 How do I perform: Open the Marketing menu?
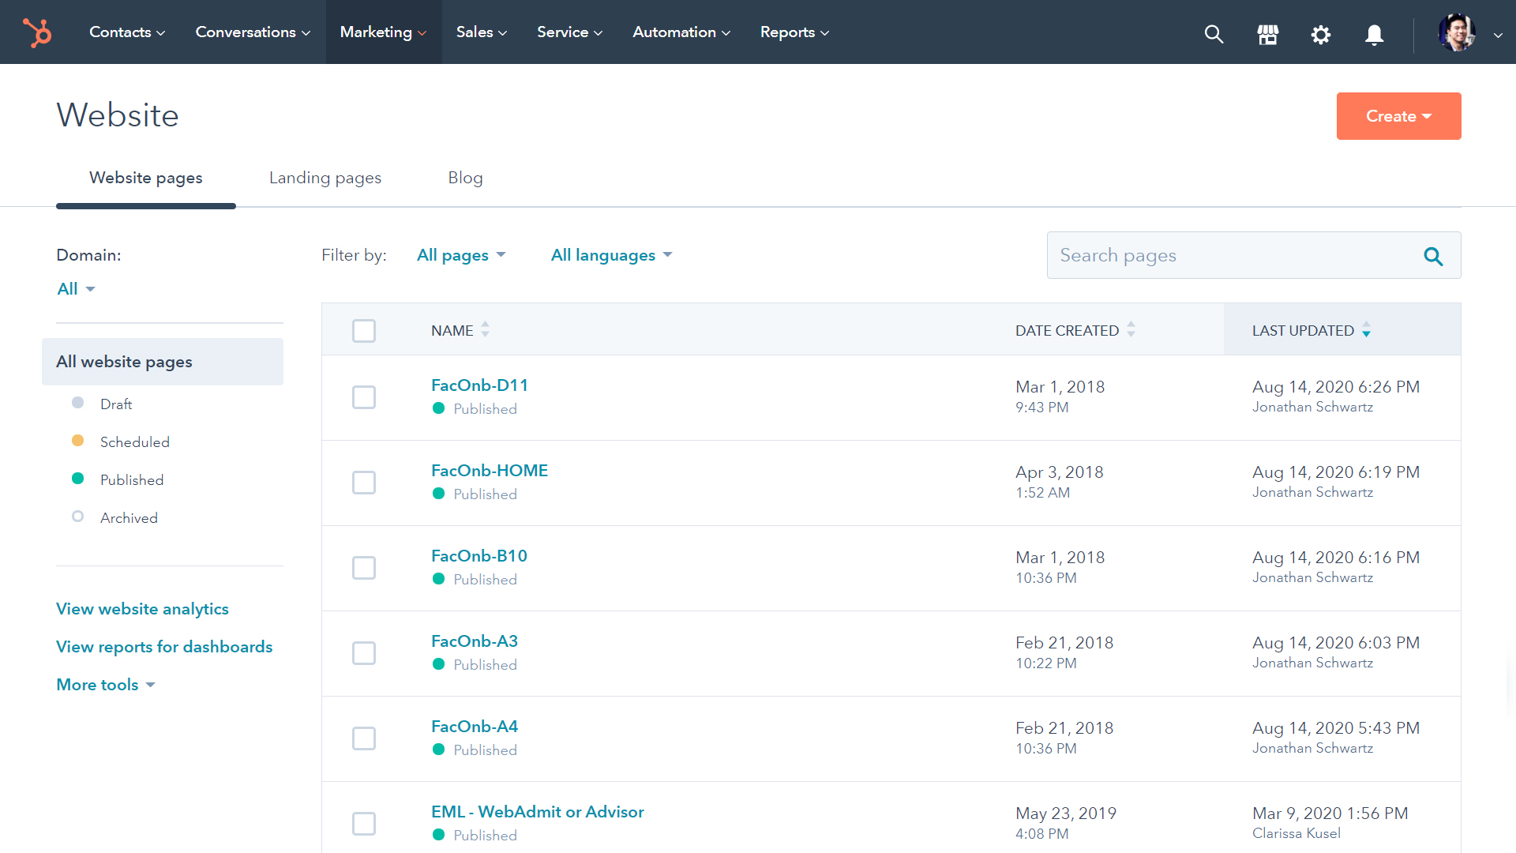pyautogui.click(x=383, y=32)
